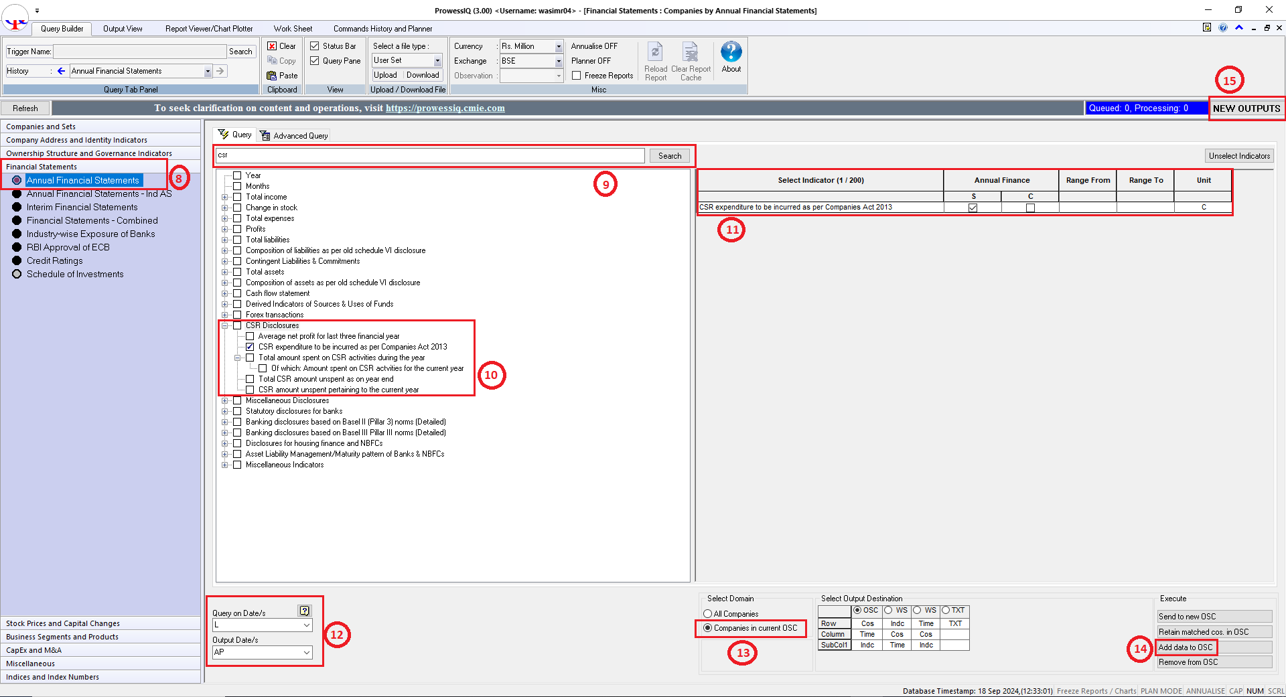1286x697 pixels.
Task: Click the Download button
Action: (423, 75)
